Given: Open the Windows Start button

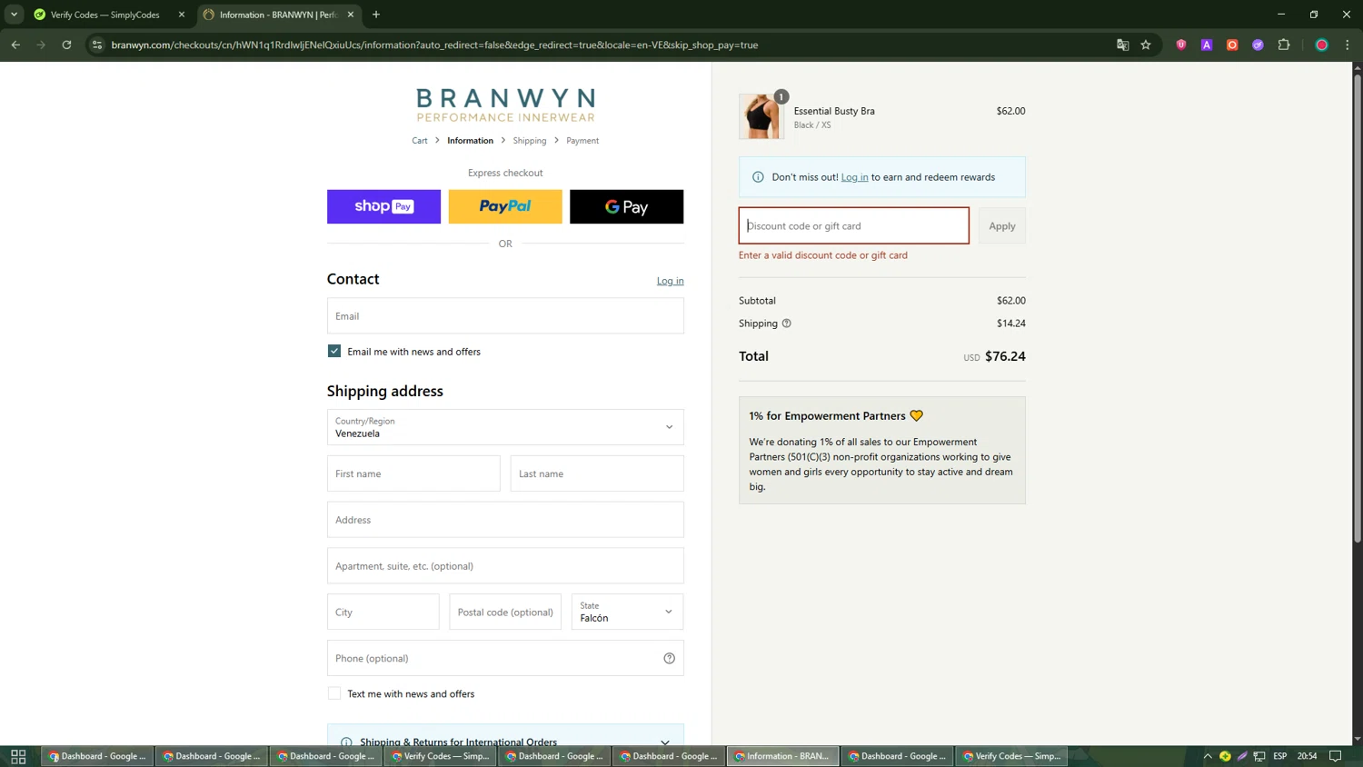Looking at the screenshot, I should (x=18, y=756).
